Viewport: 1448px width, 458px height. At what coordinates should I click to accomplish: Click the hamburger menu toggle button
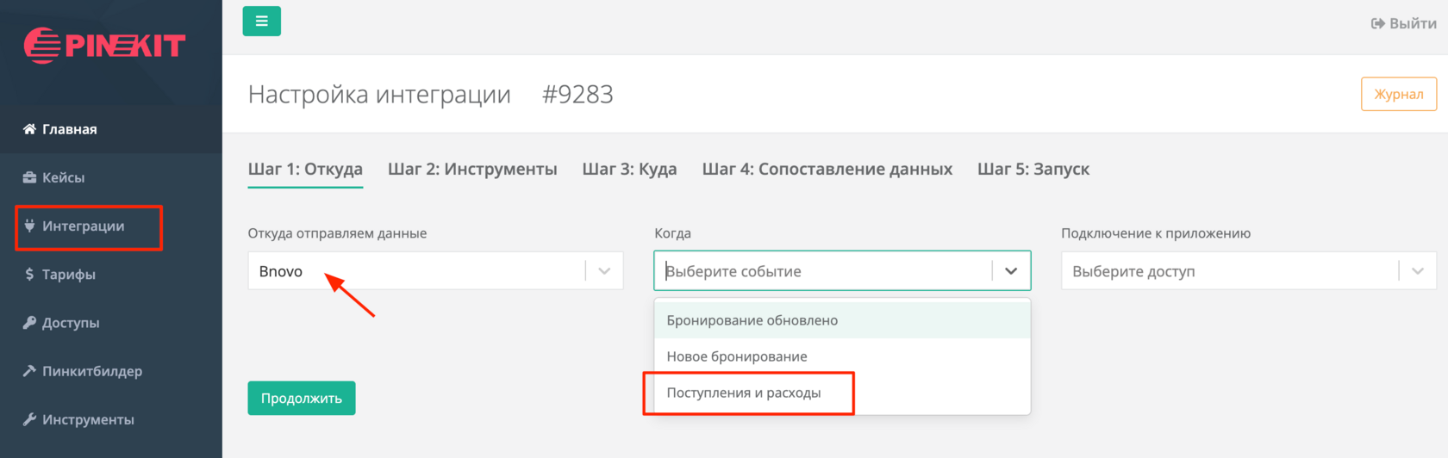click(x=262, y=22)
